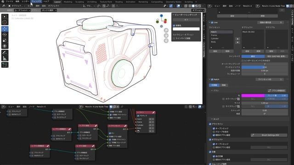Open the ウィンドウ menu

36,1
